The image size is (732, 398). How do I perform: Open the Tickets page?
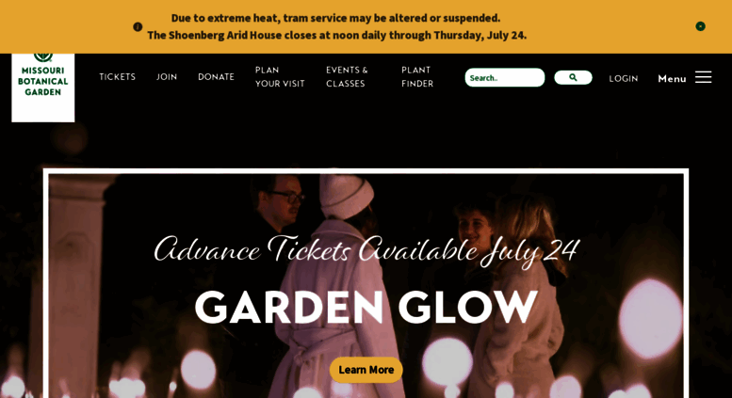click(117, 77)
